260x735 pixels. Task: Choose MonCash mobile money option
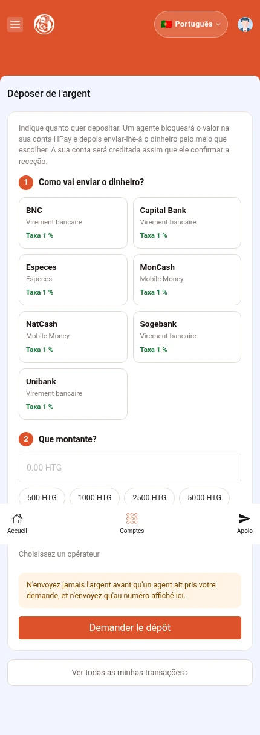click(187, 279)
